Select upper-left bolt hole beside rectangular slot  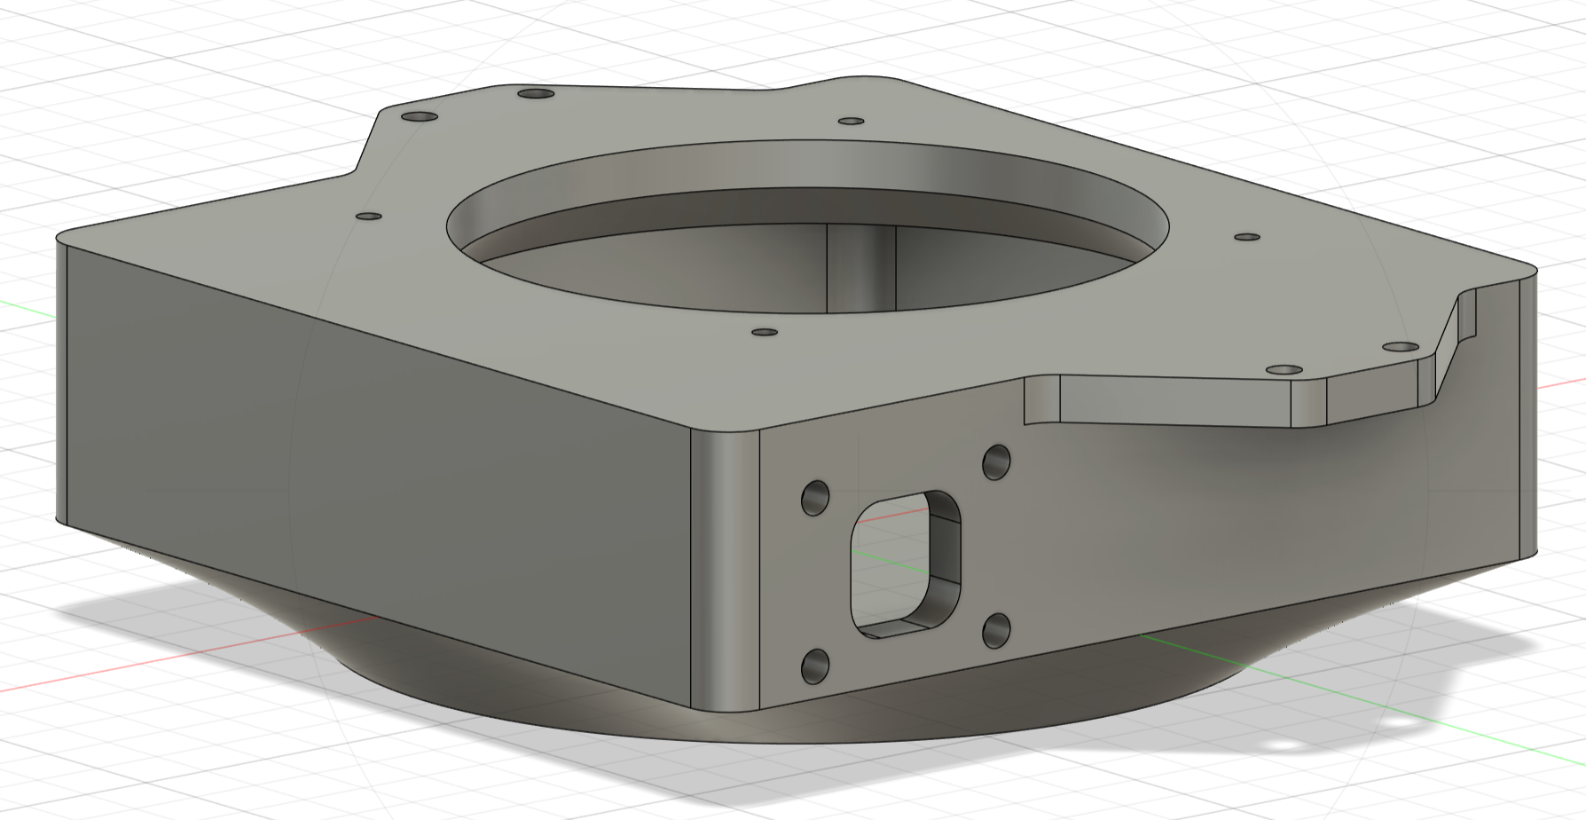click(815, 498)
